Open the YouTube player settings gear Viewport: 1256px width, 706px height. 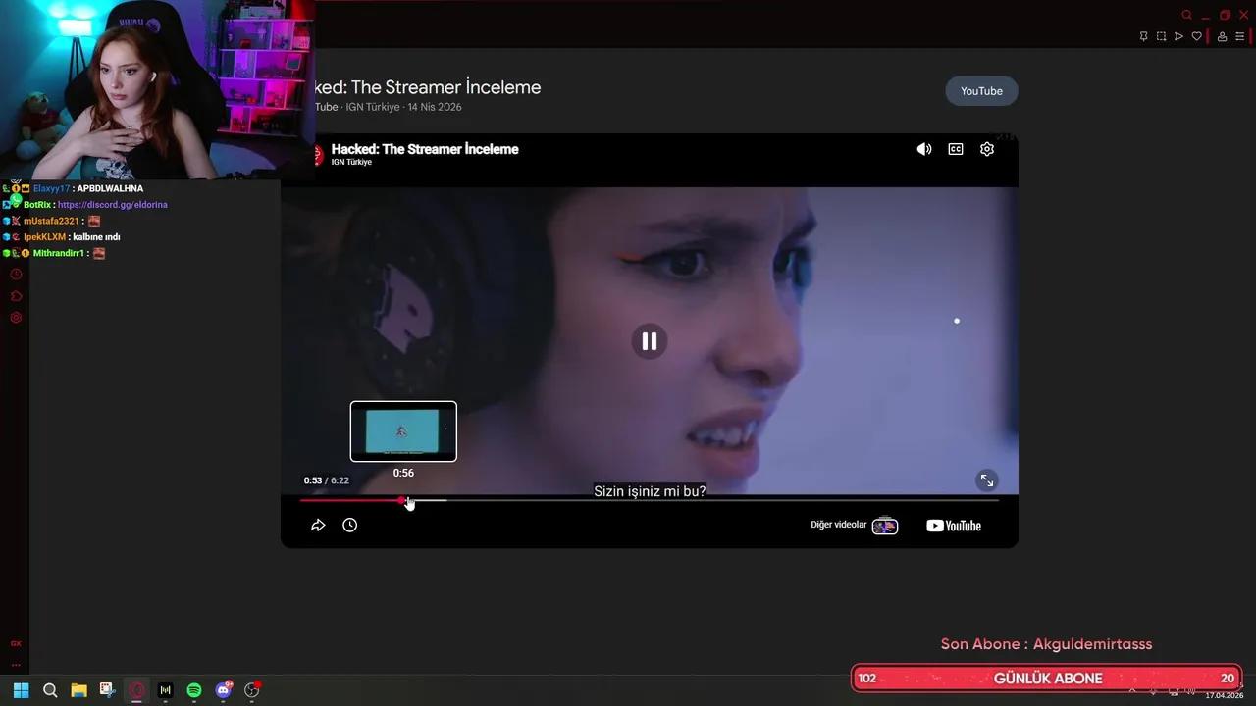pyautogui.click(x=986, y=148)
